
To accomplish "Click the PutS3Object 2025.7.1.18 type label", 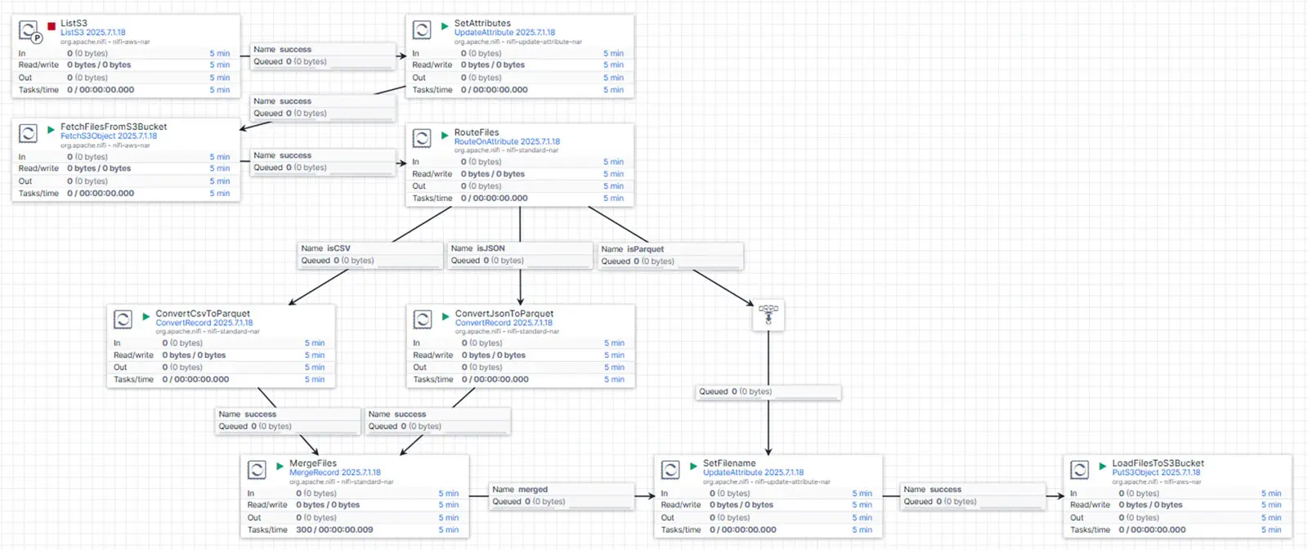I will point(1156,472).
